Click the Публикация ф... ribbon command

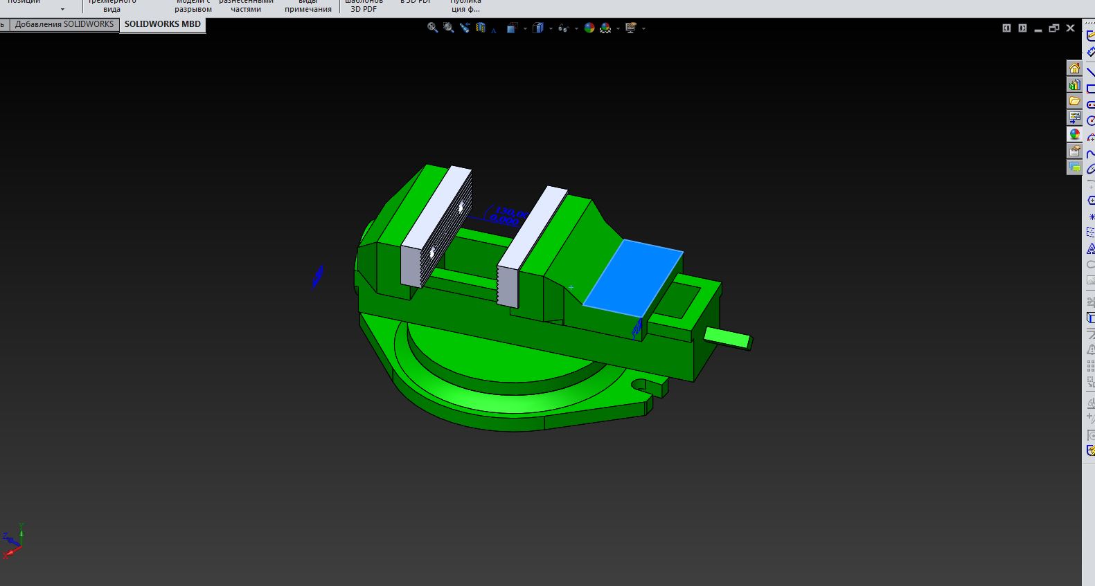pyautogui.click(x=465, y=6)
